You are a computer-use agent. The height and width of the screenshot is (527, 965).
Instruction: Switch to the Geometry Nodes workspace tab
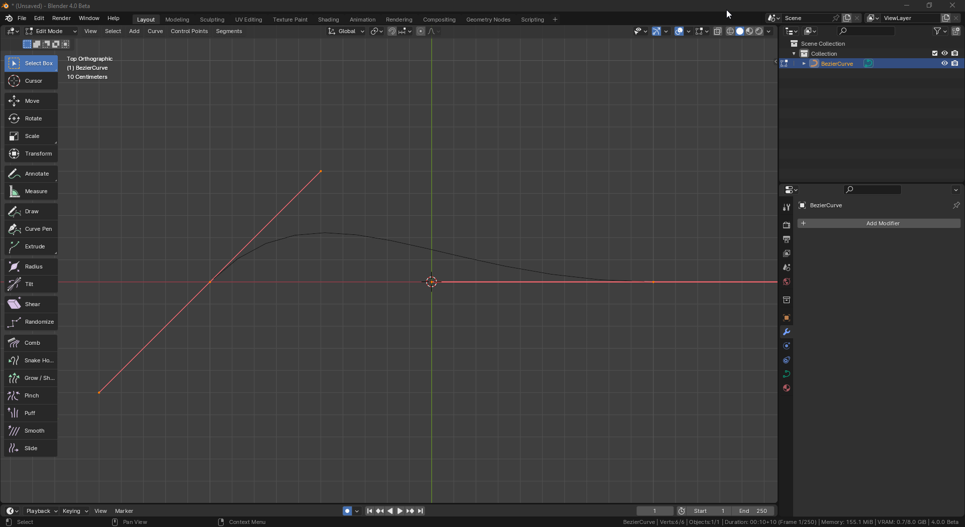pos(488,20)
